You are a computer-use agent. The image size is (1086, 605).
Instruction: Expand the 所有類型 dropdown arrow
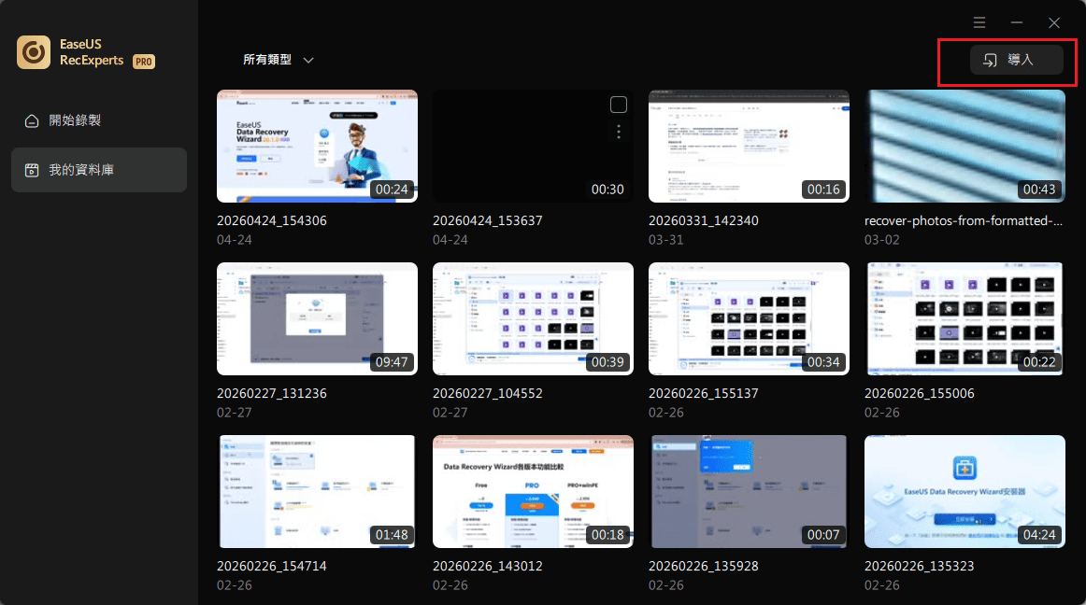pyautogui.click(x=309, y=61)
